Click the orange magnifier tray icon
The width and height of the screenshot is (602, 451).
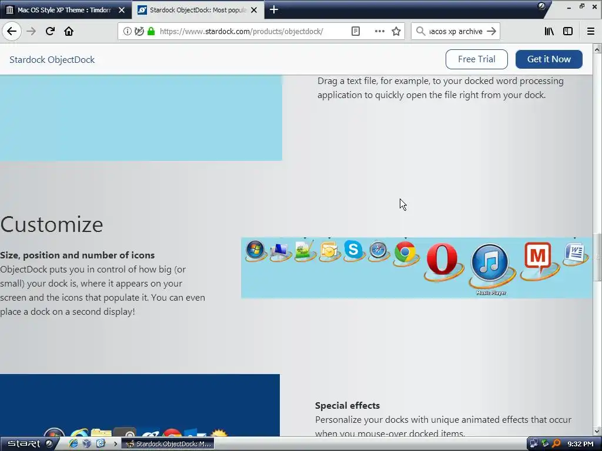[x=557, y=444]
